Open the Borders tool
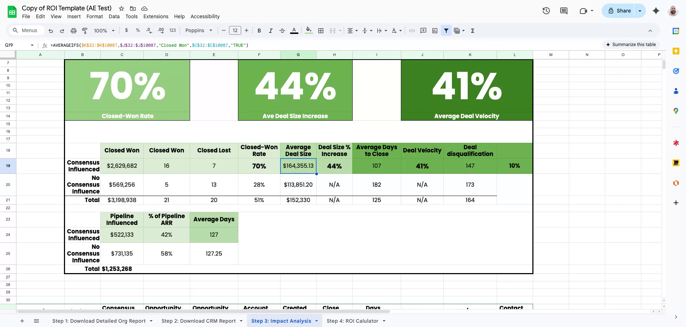 point(321,31)
